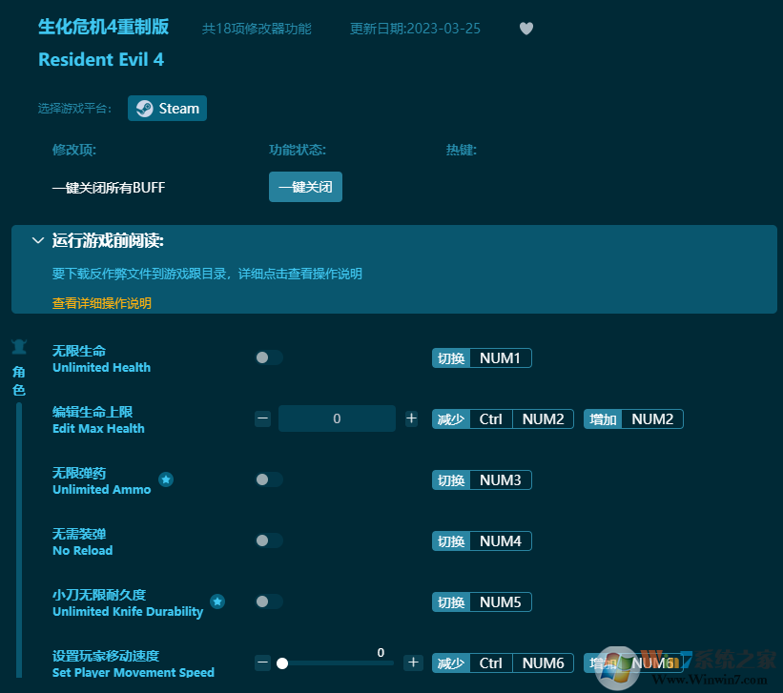This screenshot has width=783, height=693.
Task: Select the helmet icon above 角色 in sidebar
Action: point(19,346)
